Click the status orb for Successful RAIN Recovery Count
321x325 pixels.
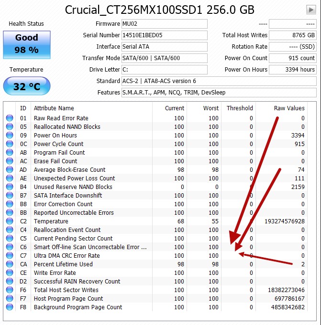click(x=10, y=281)
